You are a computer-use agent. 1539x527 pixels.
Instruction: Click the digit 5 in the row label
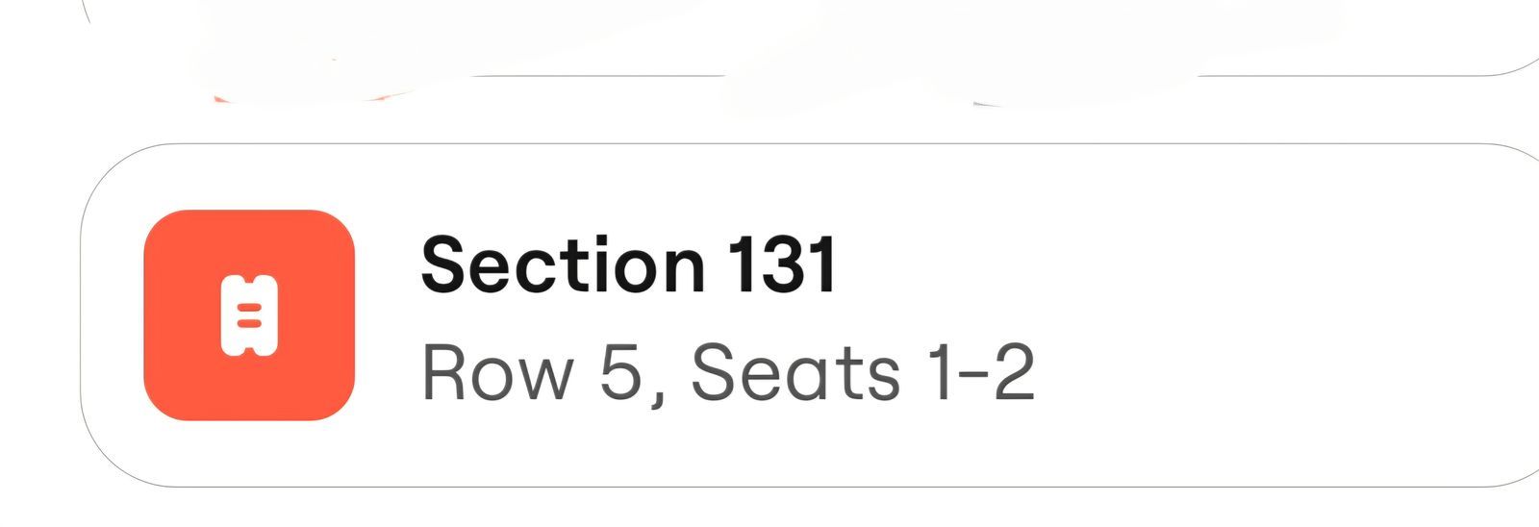point(620,373)
